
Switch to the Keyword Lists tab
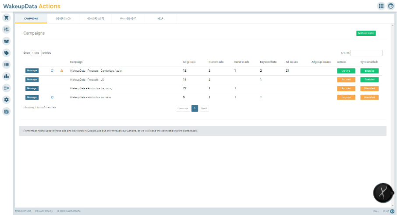point(96,18)
